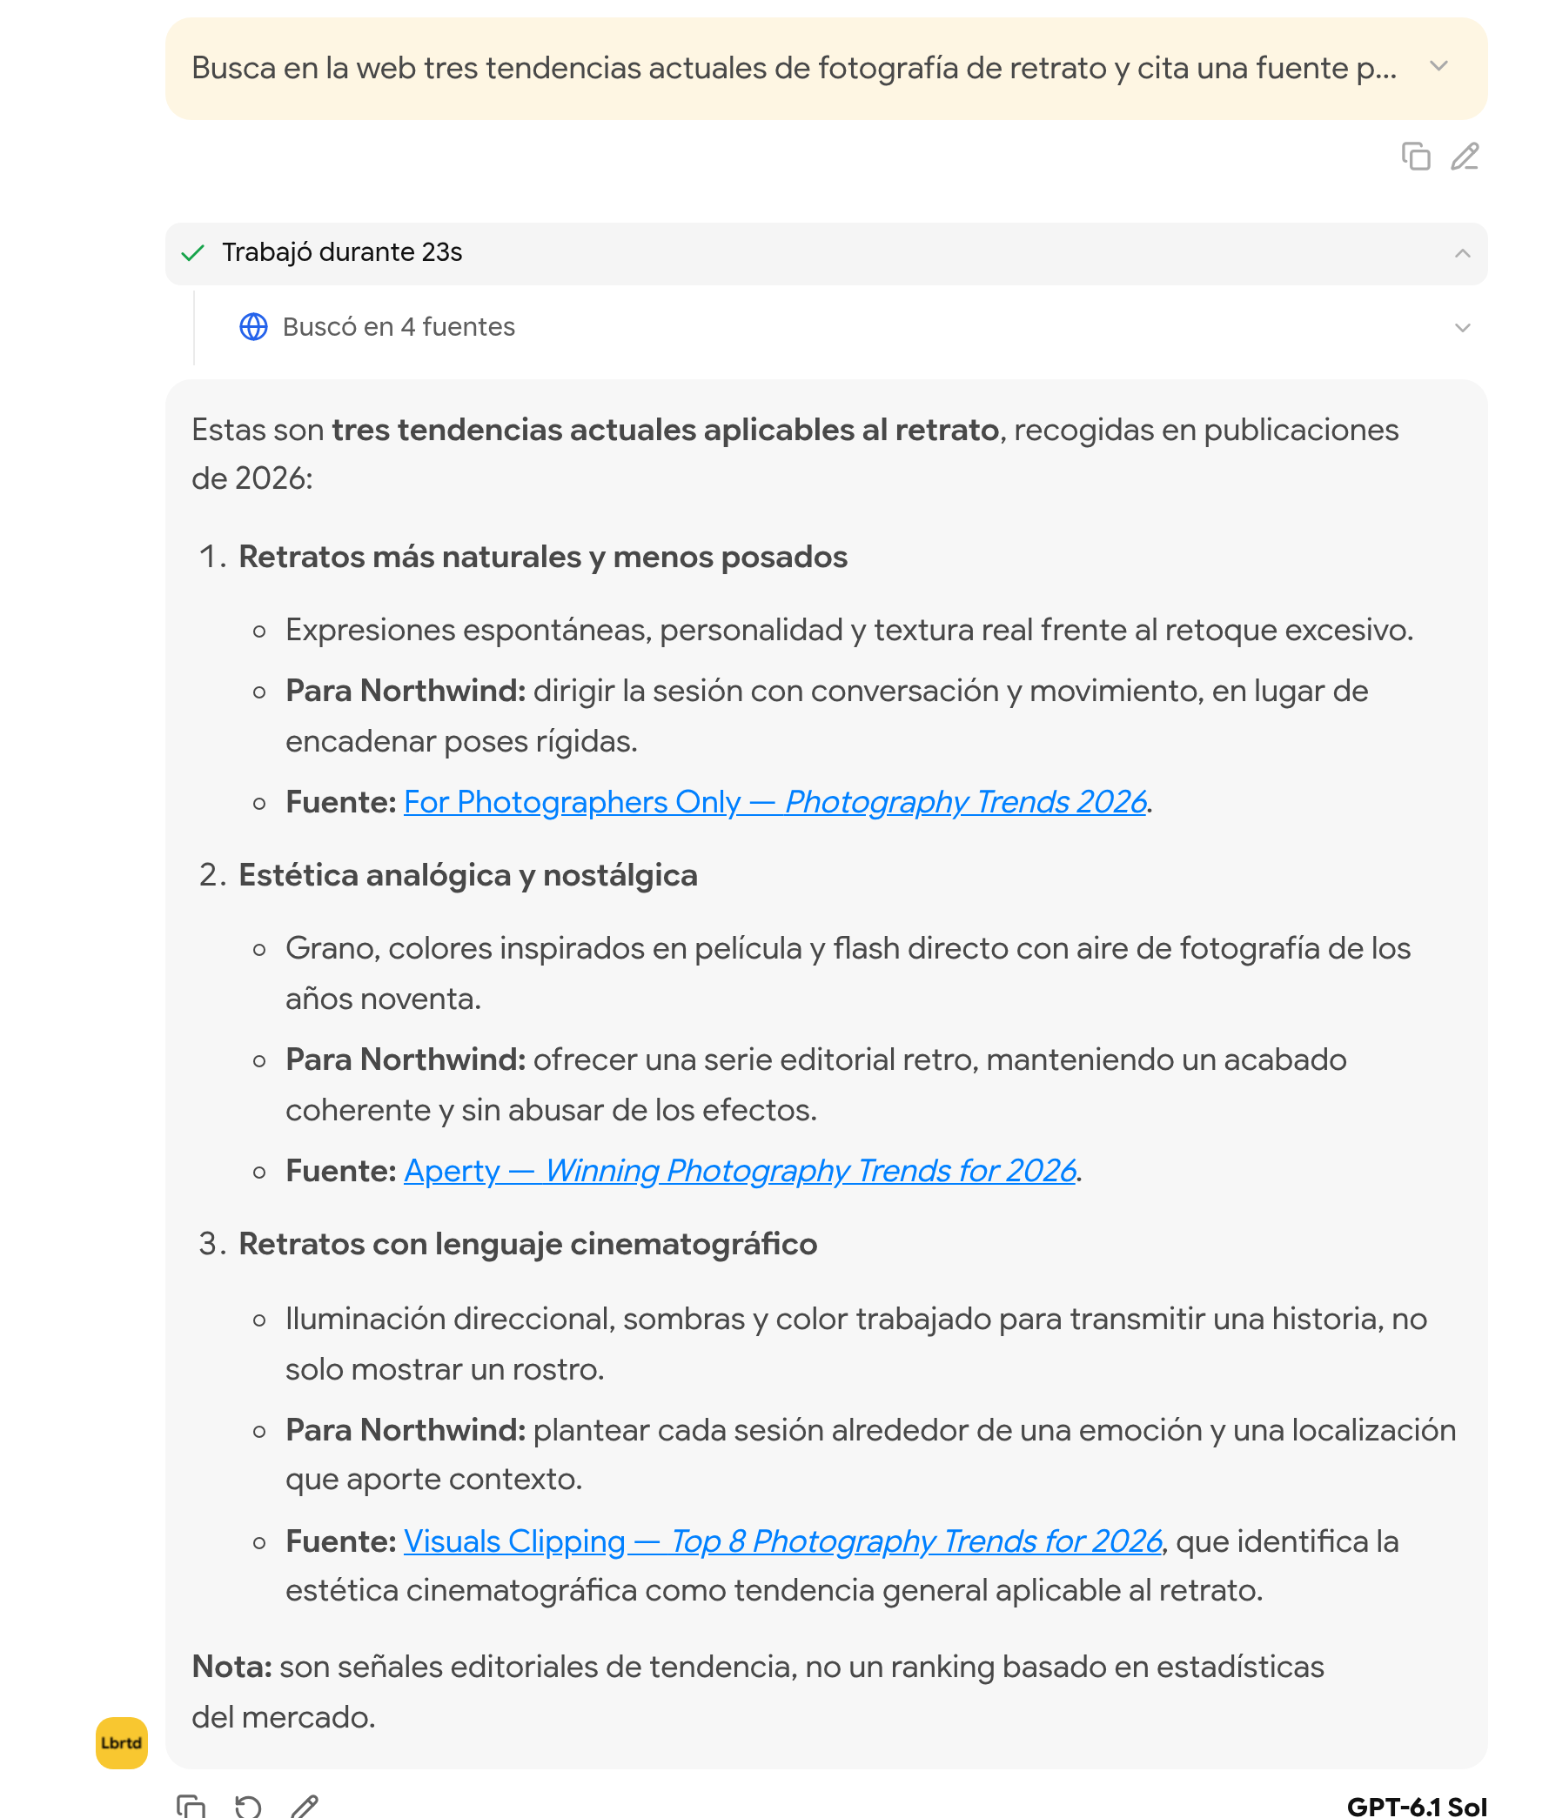The height and width of the screenshot is (1818, 1549).
Task: Regenerate the response with retry icon
Action: click(248, 1806)
